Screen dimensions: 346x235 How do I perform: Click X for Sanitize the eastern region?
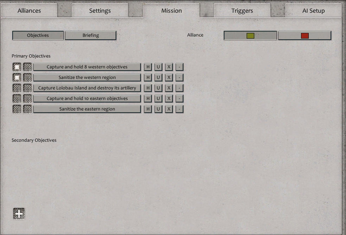[169, 109]
